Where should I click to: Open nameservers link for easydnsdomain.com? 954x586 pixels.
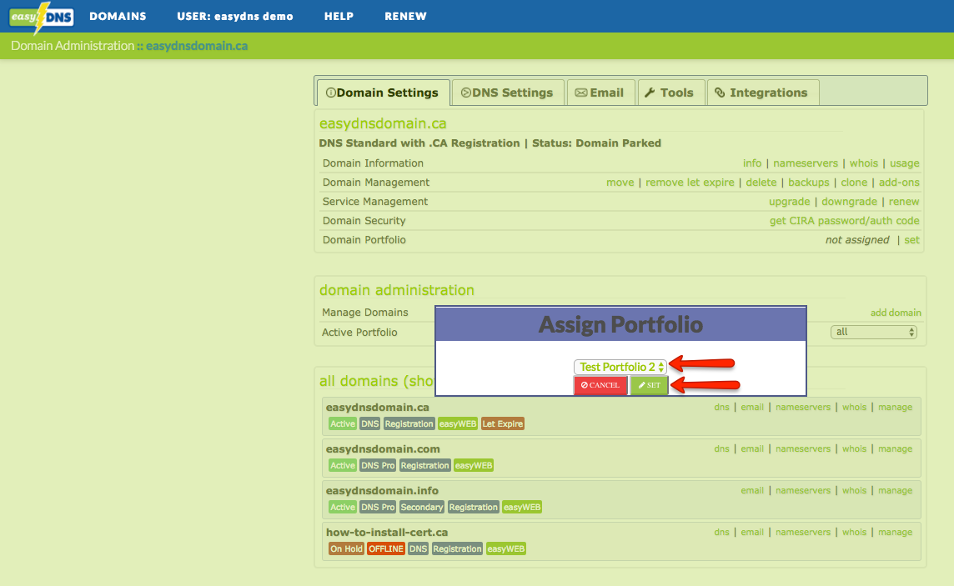[x=803, y=448]
